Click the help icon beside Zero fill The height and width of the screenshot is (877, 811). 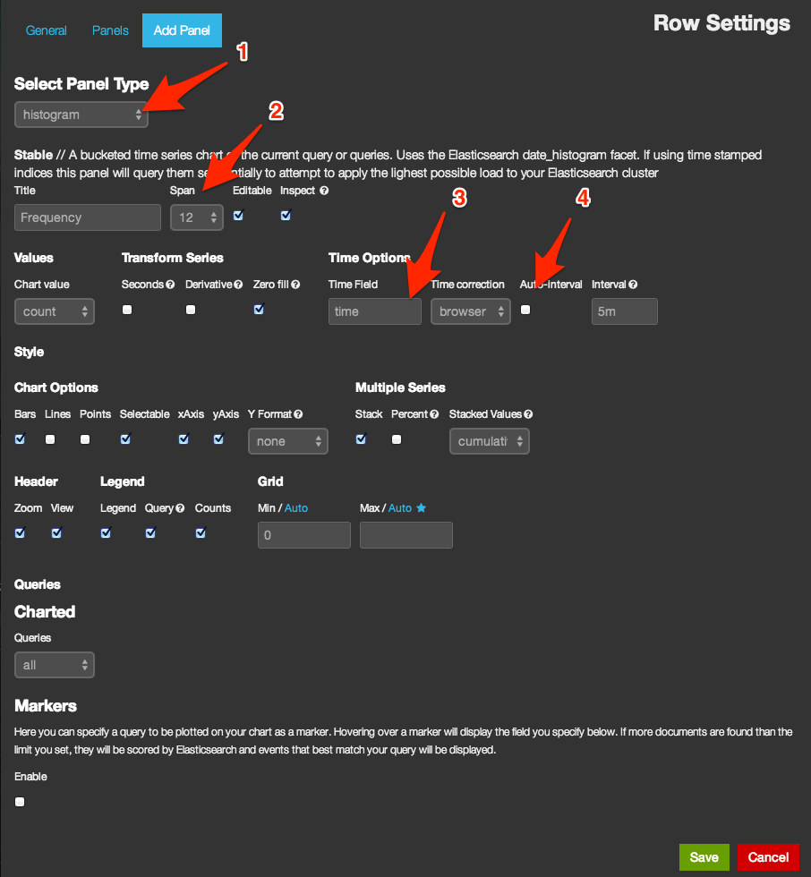click(295, 285)
